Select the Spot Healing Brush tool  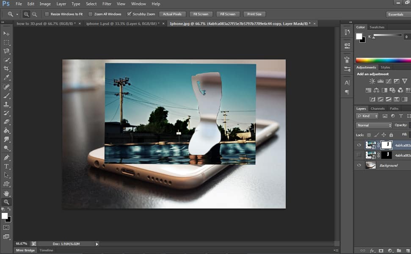(6, 87)
